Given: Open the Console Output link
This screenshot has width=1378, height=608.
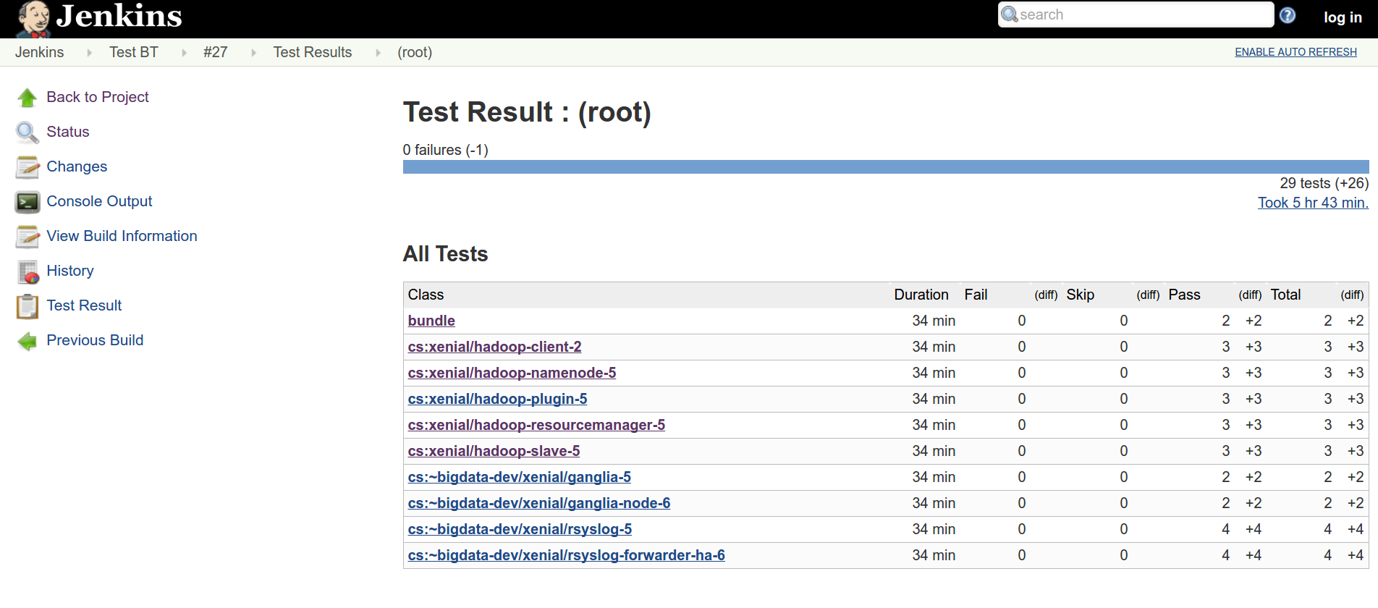Looking at the screenshot, I should pos(99,201).
